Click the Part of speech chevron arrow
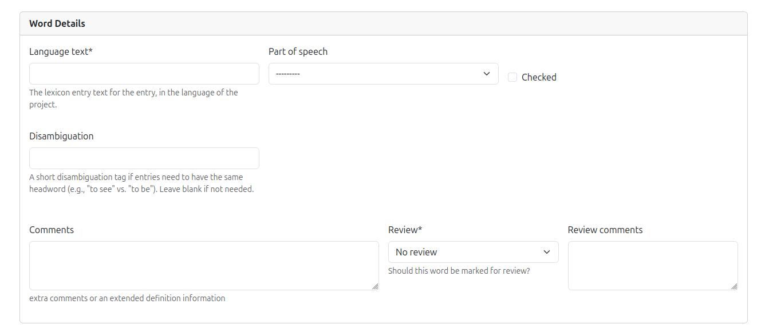The width and height of the screenshot is (769, 332). pos(487,74)
